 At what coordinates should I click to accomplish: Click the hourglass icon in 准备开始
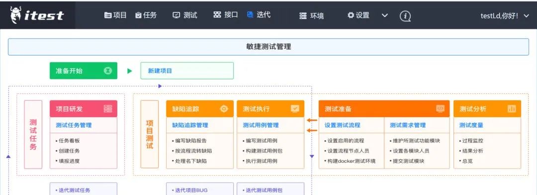108,70
